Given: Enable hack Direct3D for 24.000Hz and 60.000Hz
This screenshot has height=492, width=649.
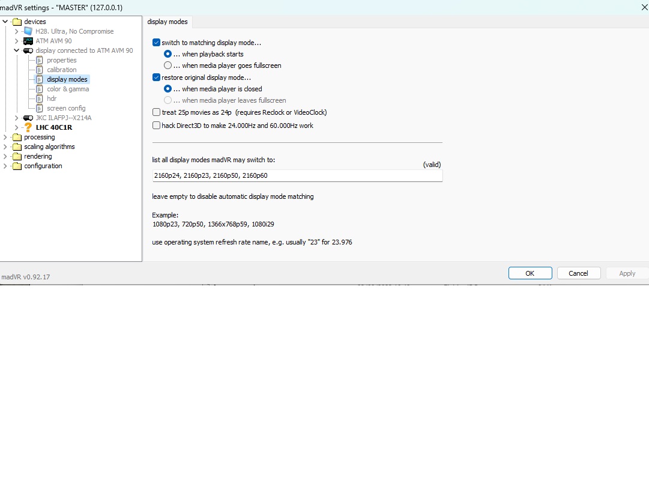Looking at the screenshot, I should pos(157,125).
